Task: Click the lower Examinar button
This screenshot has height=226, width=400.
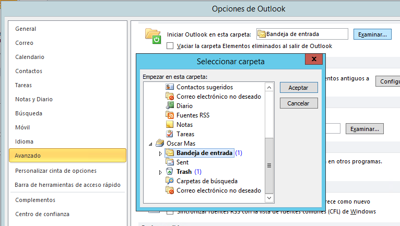Action: point(364,129)
